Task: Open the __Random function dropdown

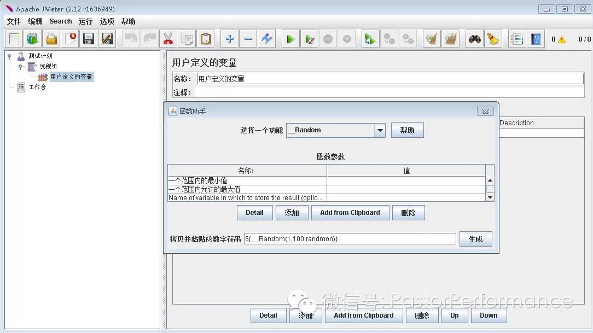Action: 380,130
